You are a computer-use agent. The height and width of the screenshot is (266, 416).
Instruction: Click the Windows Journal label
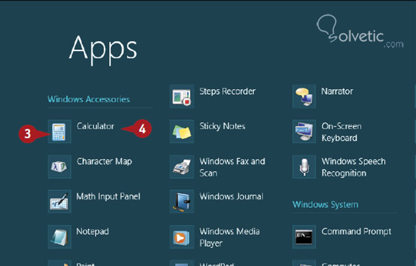(x=231, y=196)
